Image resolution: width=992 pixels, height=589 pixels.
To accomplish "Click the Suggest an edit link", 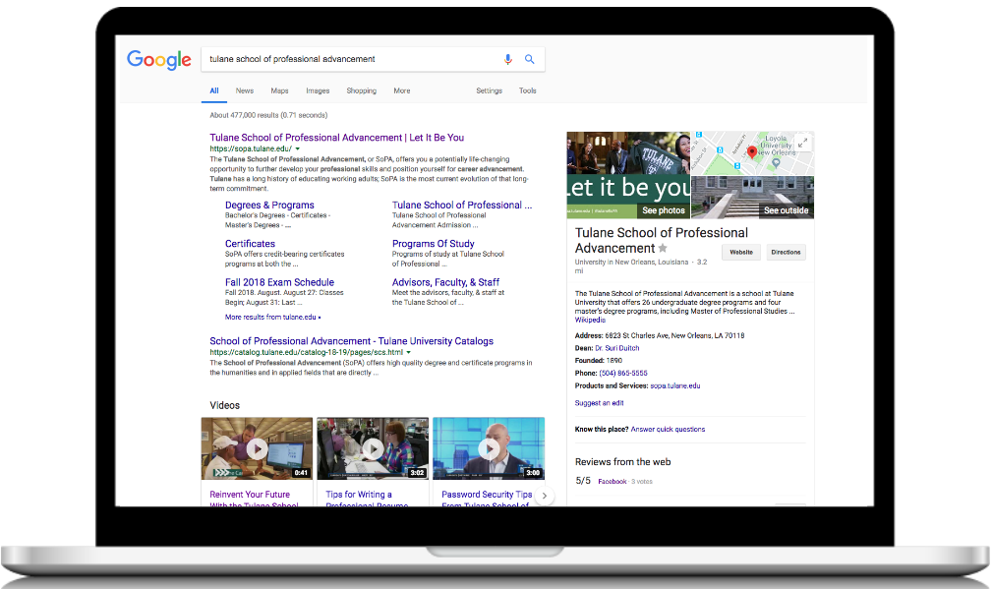I will point(599,403).
